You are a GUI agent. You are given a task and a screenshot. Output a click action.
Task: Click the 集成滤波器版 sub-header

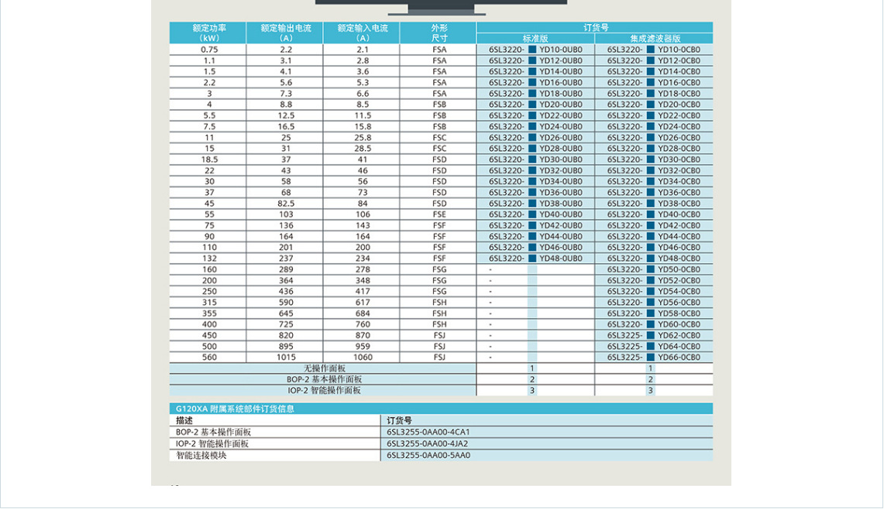(x=655, y=38)
